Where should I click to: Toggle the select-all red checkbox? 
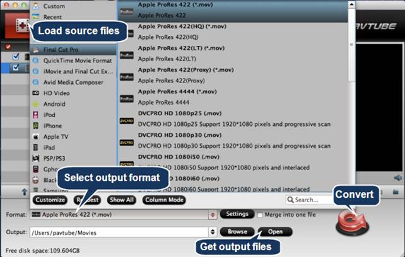click(x=8, y=47)
